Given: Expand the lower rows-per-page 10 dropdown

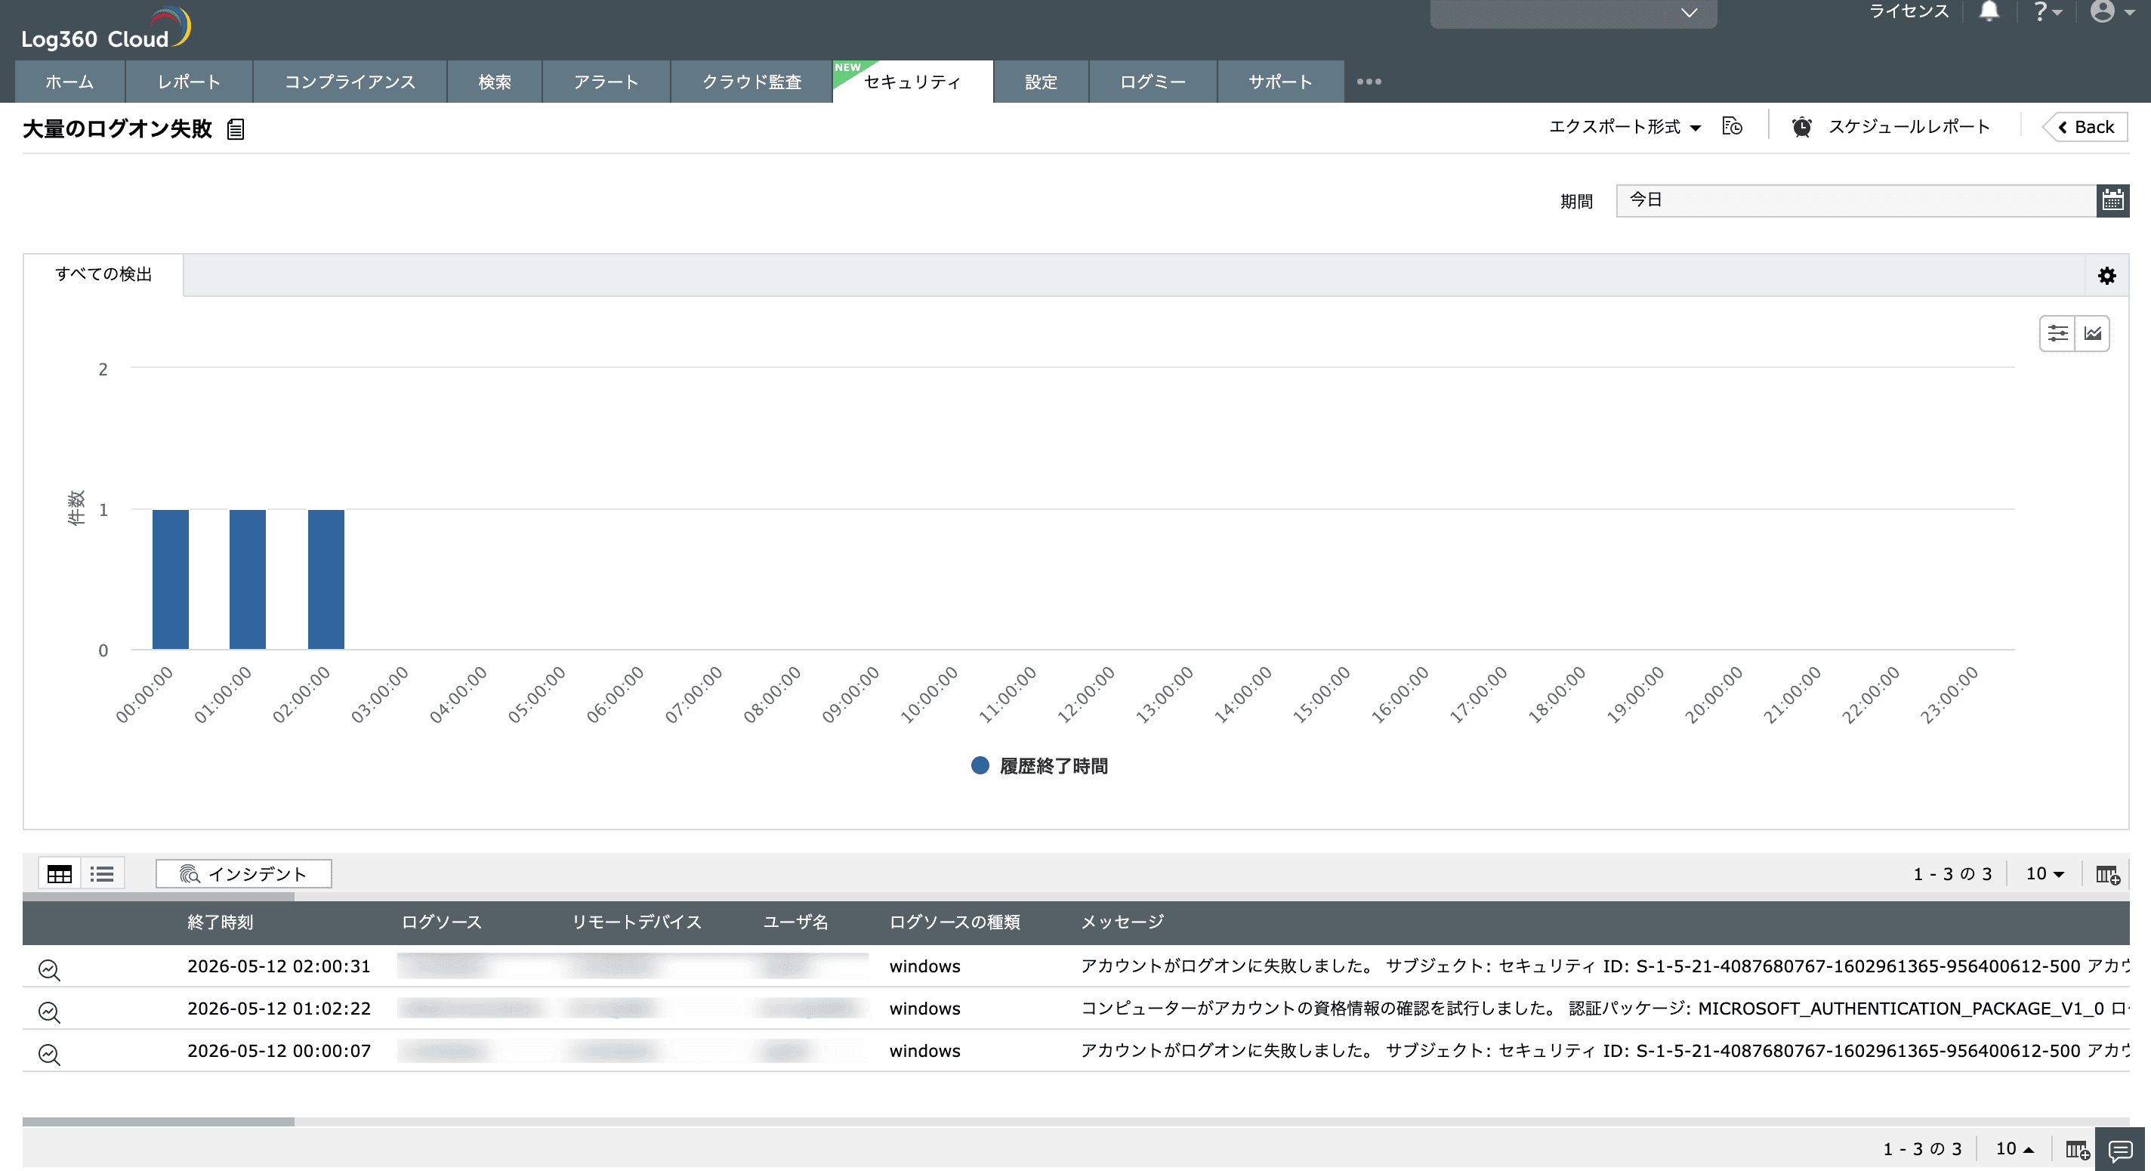Looking at the screenshot, I should (x=2014, y=1149).
